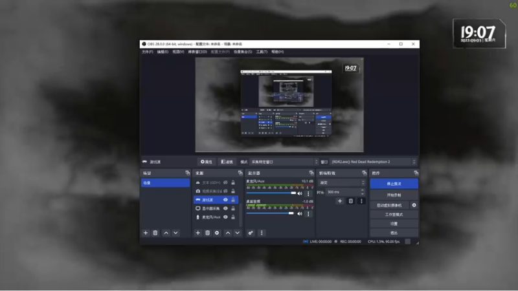Pop out the Scenes (场景) dock panel
The width and height of the screenshot is (518, 291).
coord(188,173)
